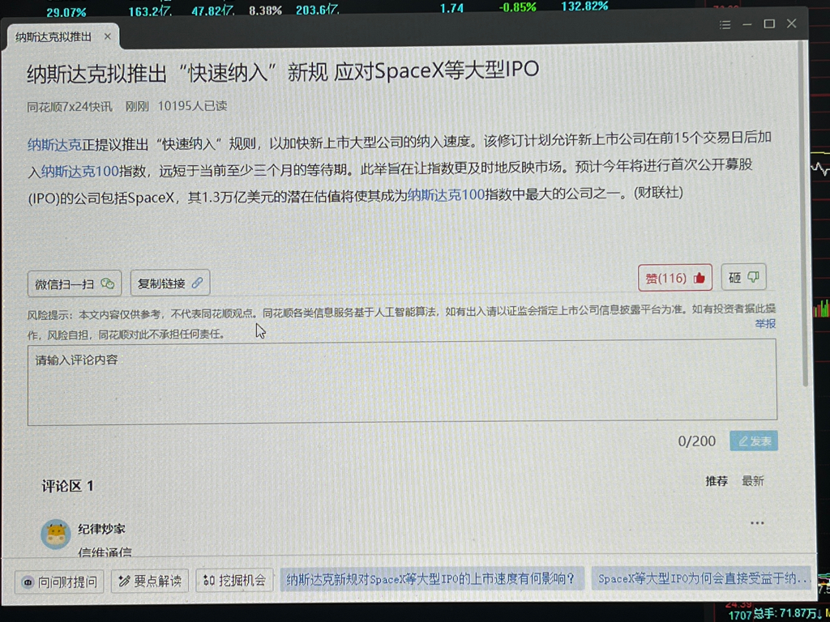This screenshot has height=622, width=830.
Task: Click the 0/200 character counter
Action: (696, 441)
